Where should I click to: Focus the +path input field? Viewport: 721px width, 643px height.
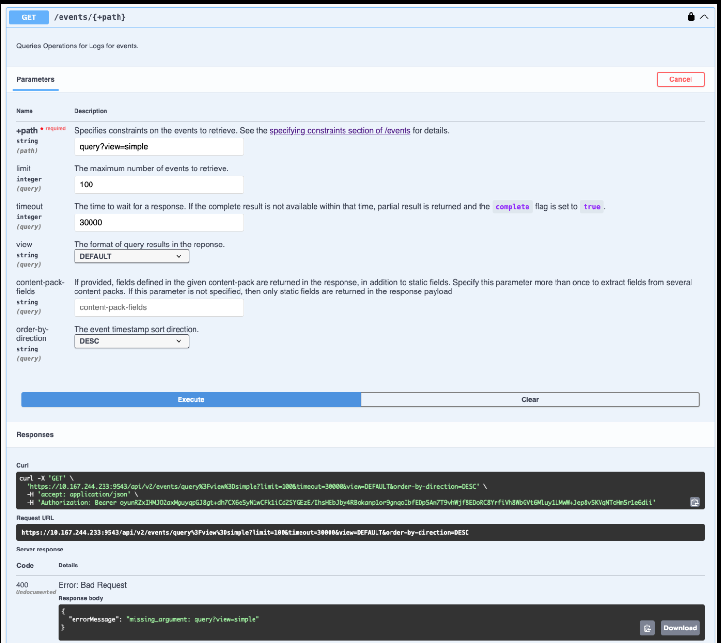(159, 147)
